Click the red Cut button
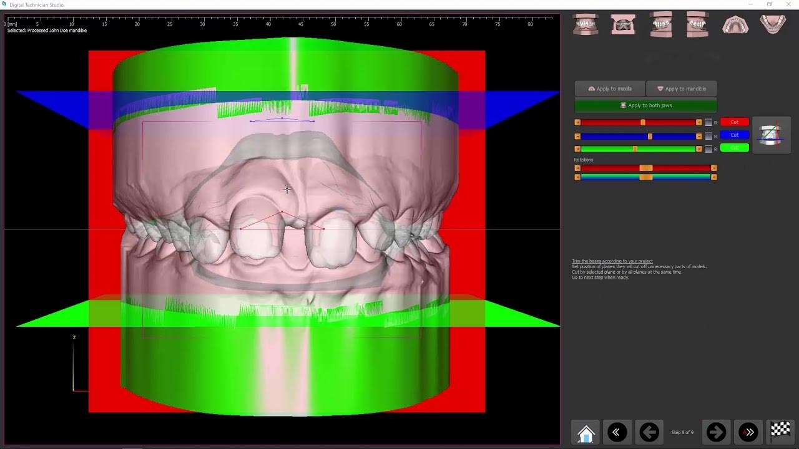The width and height of the screenshot is (799, 449). tap(734, 122)
